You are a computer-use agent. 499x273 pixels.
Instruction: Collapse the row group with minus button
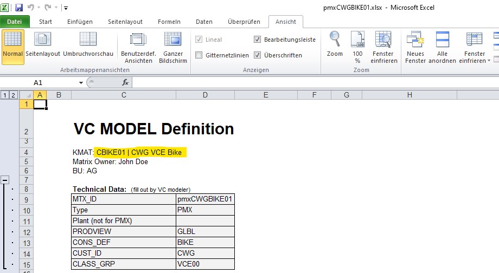5,179
